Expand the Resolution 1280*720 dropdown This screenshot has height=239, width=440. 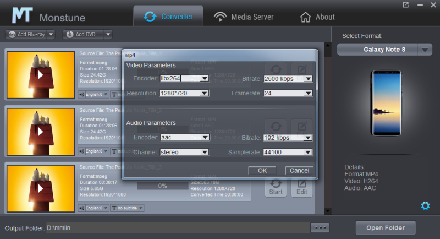(x=205, y=94)
